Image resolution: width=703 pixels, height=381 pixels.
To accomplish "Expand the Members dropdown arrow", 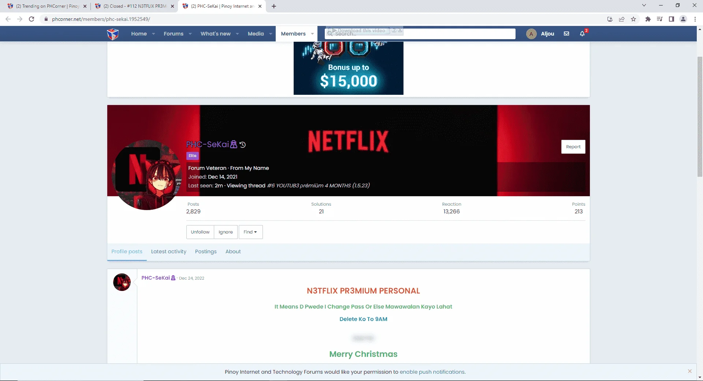I will point(312,34).
